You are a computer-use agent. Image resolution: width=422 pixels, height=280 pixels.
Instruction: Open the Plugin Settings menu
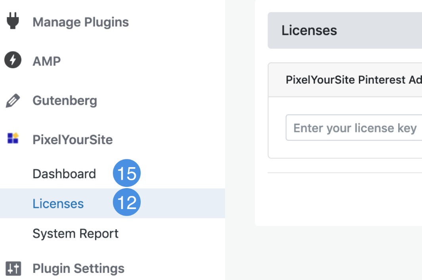tap(78, 269)
